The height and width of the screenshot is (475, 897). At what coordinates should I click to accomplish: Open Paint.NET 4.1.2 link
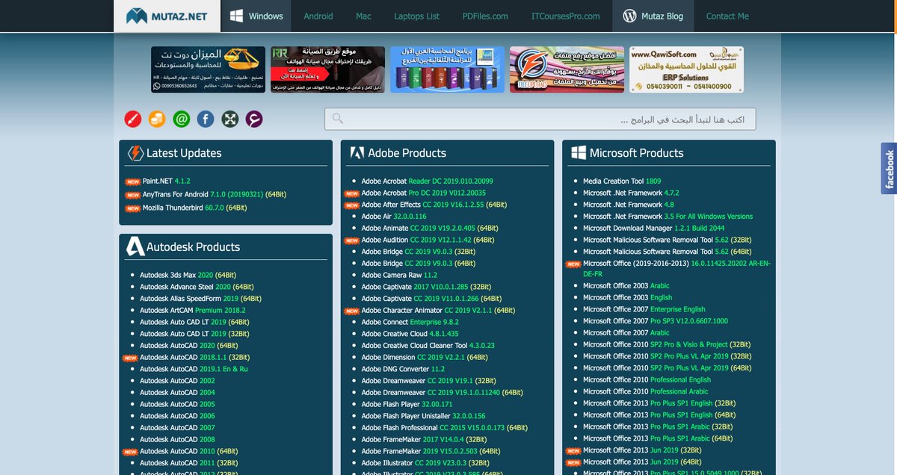[167, 181]
